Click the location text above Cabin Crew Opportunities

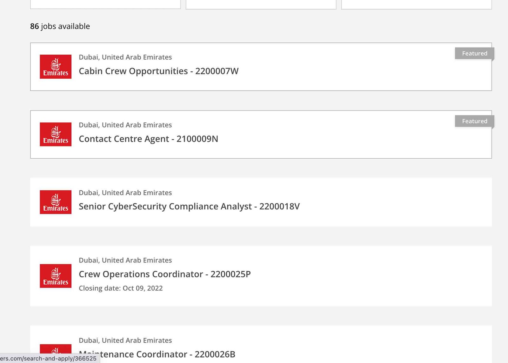coord(125,57)
